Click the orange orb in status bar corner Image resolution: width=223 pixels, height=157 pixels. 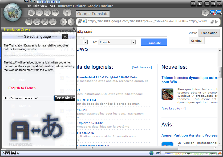(220, 154)
